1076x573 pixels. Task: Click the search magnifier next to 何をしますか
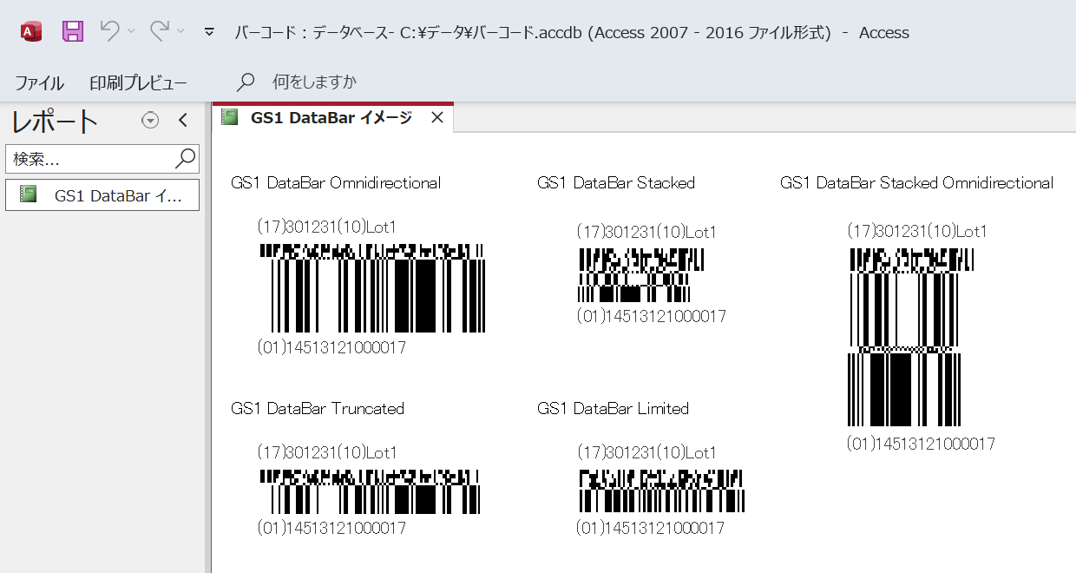tap(245, 82)
